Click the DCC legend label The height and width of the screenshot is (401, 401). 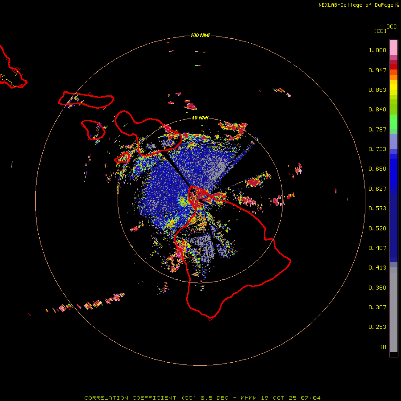(392, 27)
